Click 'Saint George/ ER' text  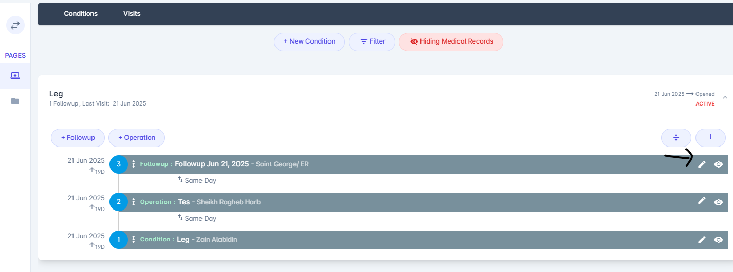click(x=283, y=164)
